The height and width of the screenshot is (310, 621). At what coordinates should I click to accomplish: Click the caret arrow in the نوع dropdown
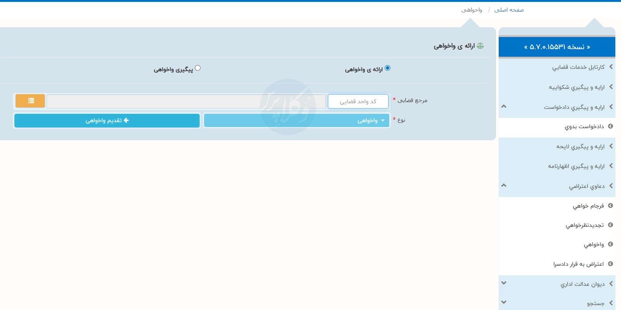tap(382, 121)
